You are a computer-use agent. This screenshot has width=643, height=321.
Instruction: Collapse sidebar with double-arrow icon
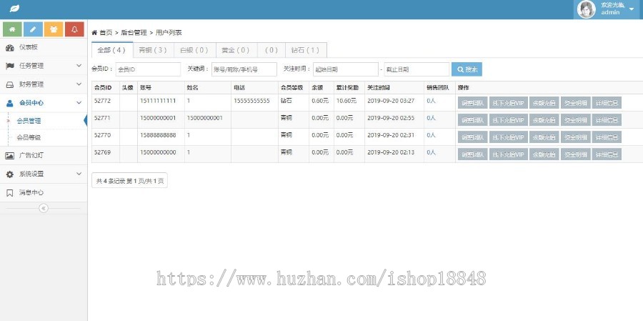coord(43,208)
